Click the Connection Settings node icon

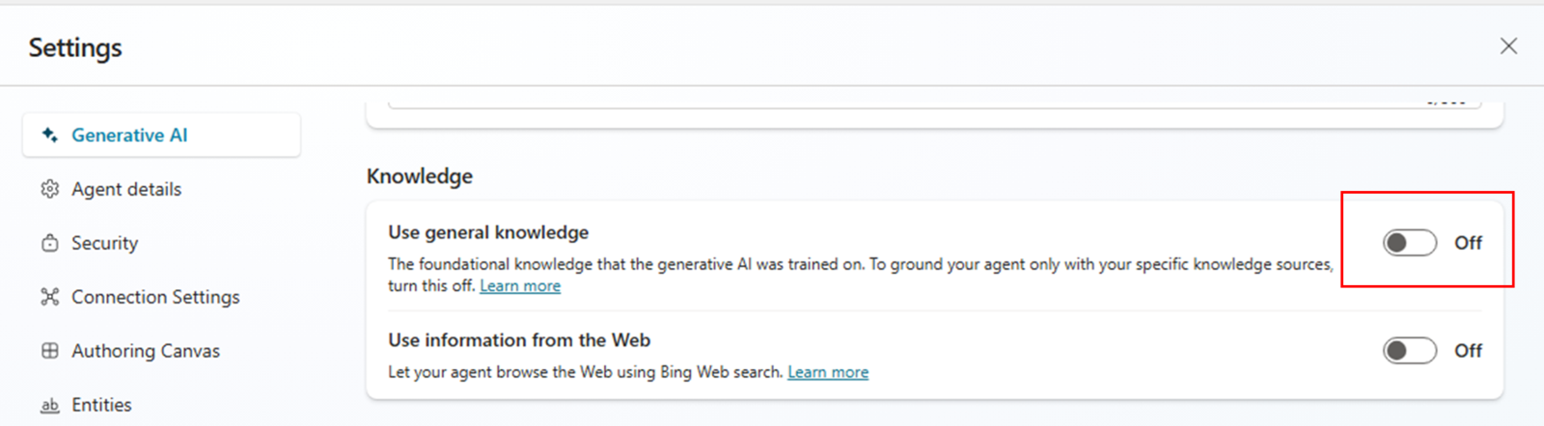[50, 297]
